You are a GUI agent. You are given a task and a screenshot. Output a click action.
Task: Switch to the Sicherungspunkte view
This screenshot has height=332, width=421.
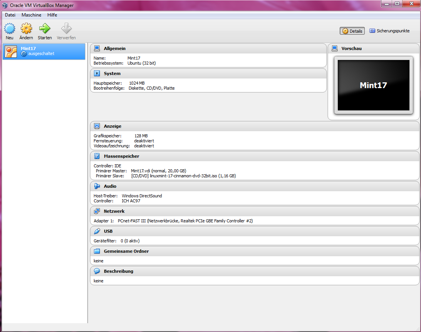[x=389, y=31]
